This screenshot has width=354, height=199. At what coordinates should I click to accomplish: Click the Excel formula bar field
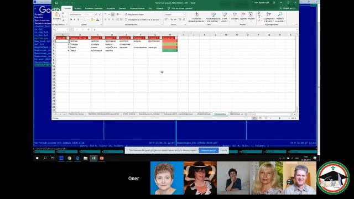click(x=194, y=29)
